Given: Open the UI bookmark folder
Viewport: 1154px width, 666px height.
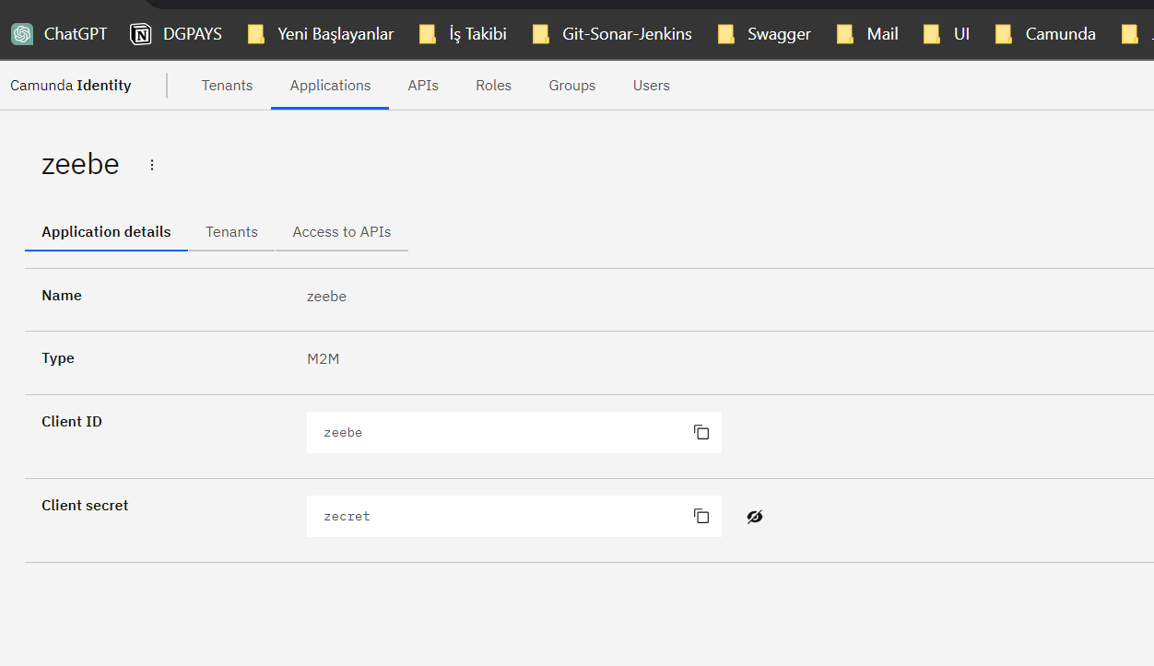Looking at the screenshot, I should [947, 34].
